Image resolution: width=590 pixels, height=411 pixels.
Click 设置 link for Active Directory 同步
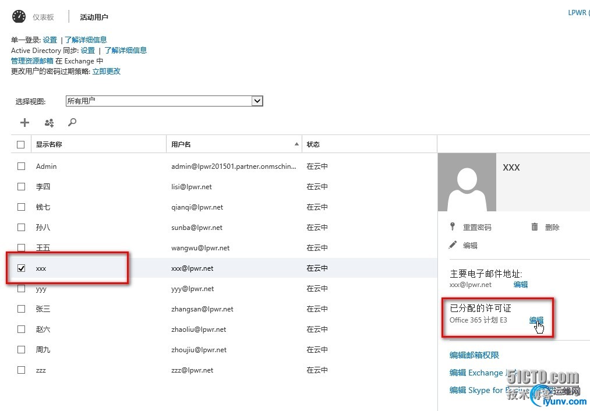click(x=88, y=51)
